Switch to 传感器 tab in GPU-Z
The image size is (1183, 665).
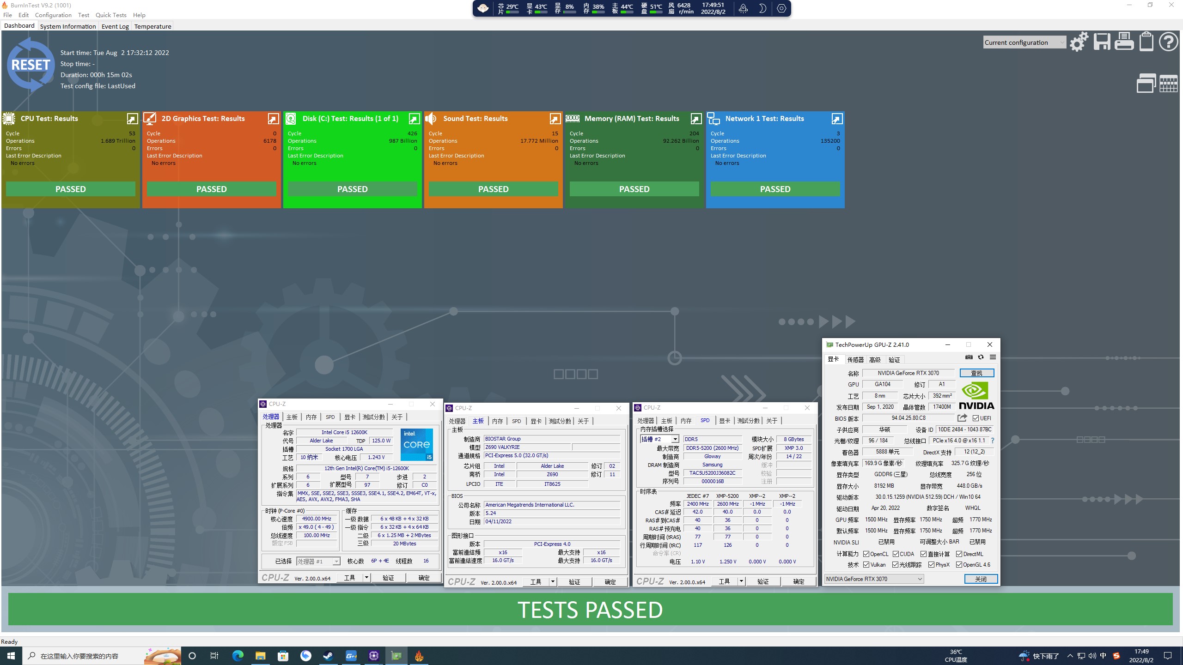855,360
